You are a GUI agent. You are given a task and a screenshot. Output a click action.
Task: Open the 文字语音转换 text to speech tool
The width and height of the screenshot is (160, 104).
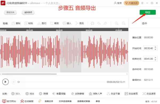click(x=65, y=101)
